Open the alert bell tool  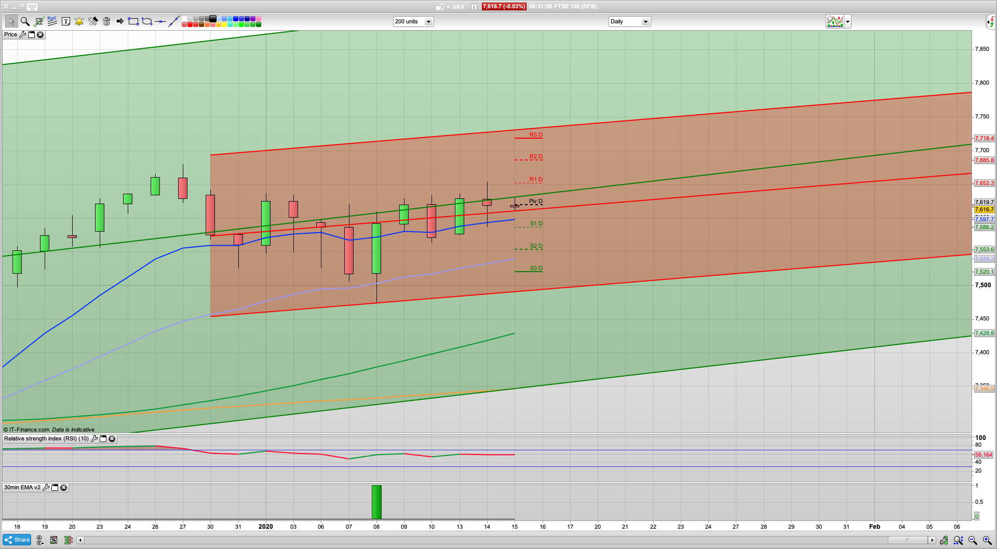[79, 21]
